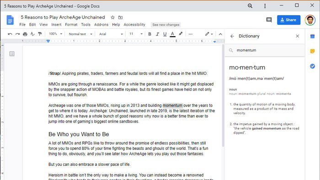Open the comment history icon

click(269, 20)
